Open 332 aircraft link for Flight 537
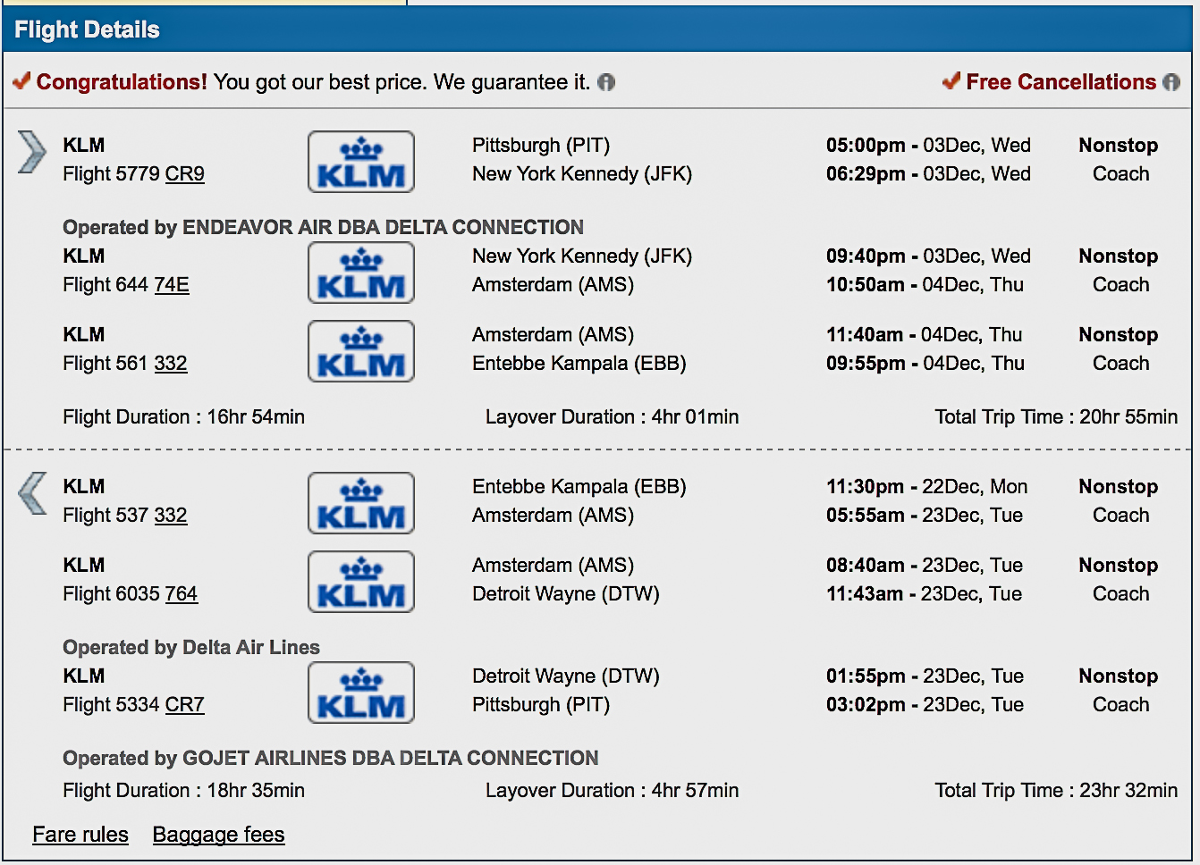Screen dimensions: 1200x865 pyautogui.click(x=171, y=516)
